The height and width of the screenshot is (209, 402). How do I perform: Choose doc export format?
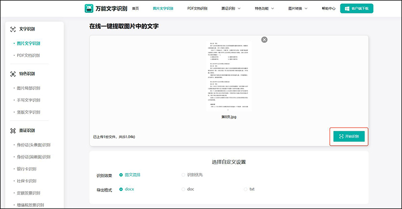pyautogui.click(x=188, y=189)
